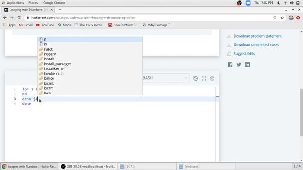Open a new Chrome tab

60,10
